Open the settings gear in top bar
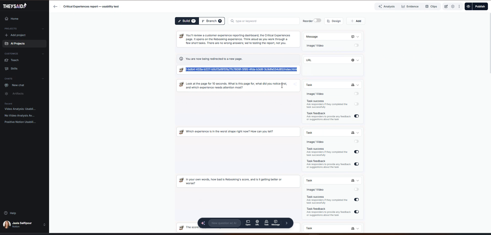The image size is (491, 235). click(453, 7)
